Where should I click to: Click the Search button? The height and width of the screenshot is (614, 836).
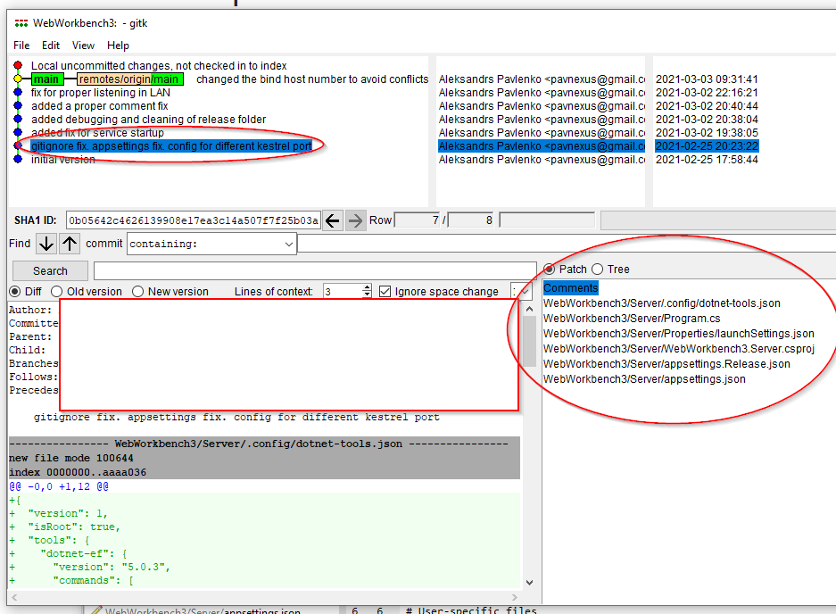coord(49,270)
